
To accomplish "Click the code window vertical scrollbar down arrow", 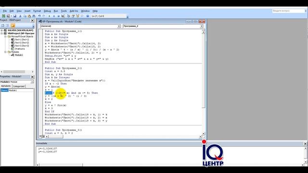I will pos(203,134).
